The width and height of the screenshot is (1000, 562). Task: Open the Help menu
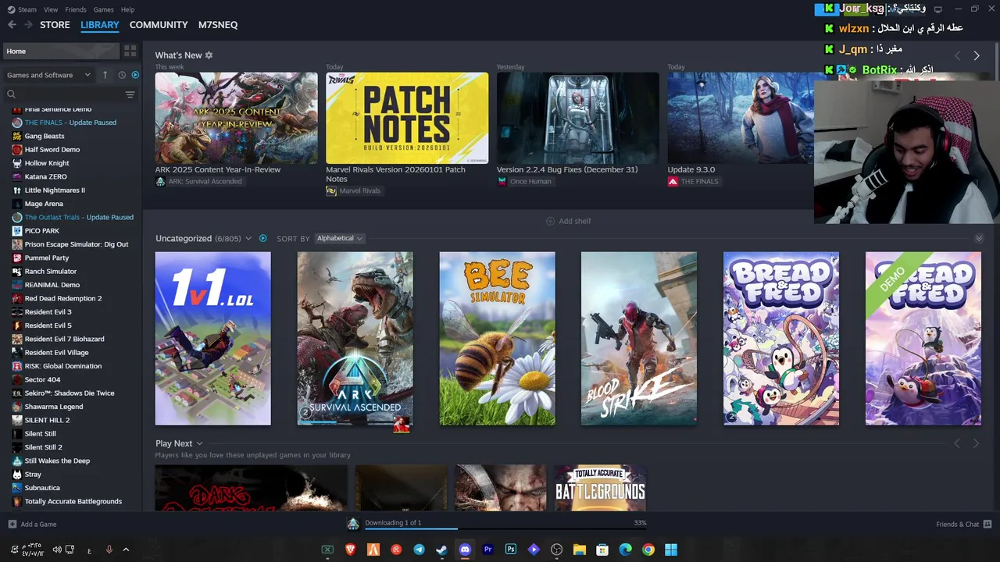click(128, 9)
